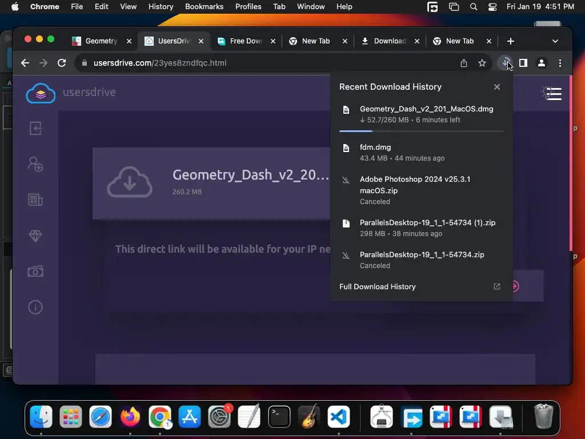
Task: Click the share icon in address bar
Action: click(464, 63)
